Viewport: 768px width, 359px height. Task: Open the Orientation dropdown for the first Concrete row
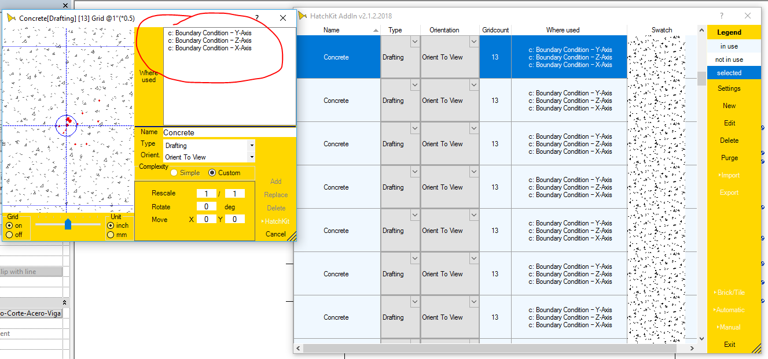473,41
